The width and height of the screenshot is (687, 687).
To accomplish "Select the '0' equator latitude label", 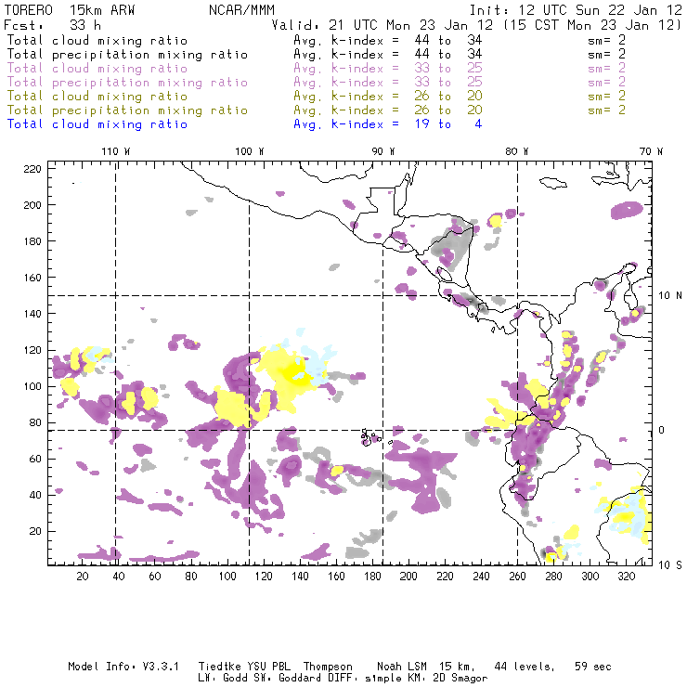I will (x=662, y=430).
